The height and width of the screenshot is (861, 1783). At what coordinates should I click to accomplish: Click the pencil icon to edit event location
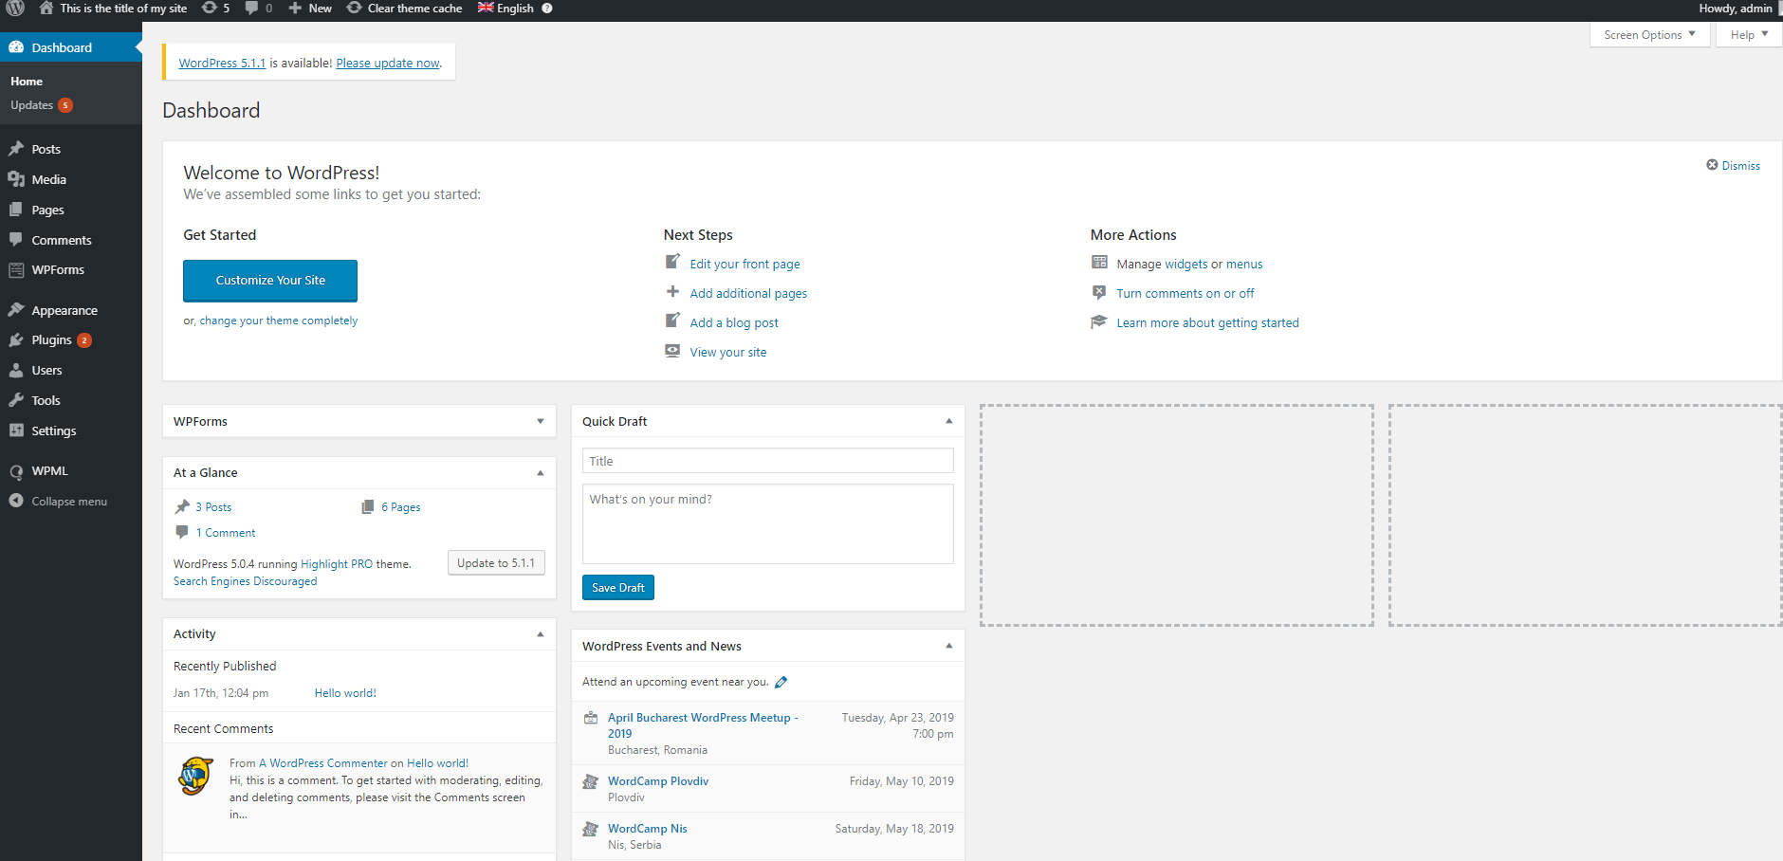click(x=781, y=682)
